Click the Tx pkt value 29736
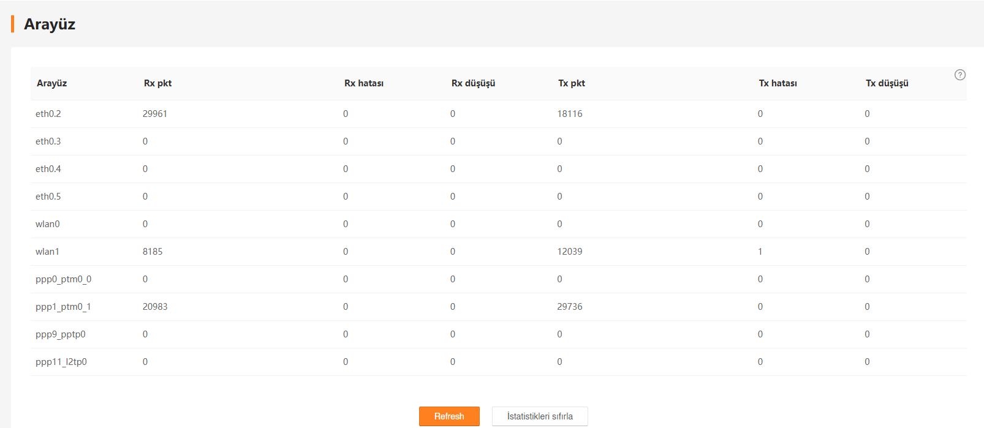 coord(570,307)
